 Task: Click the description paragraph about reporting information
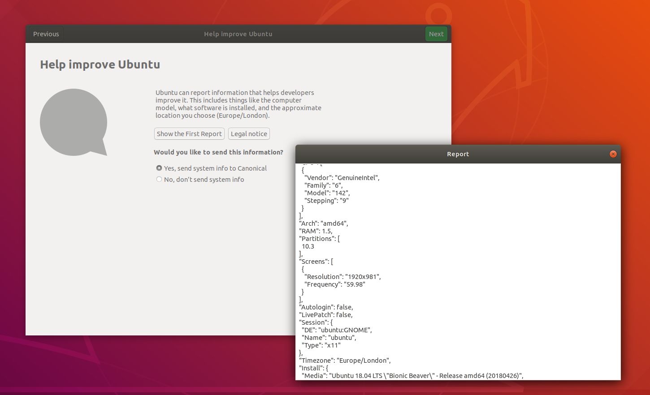pos(238,104)
